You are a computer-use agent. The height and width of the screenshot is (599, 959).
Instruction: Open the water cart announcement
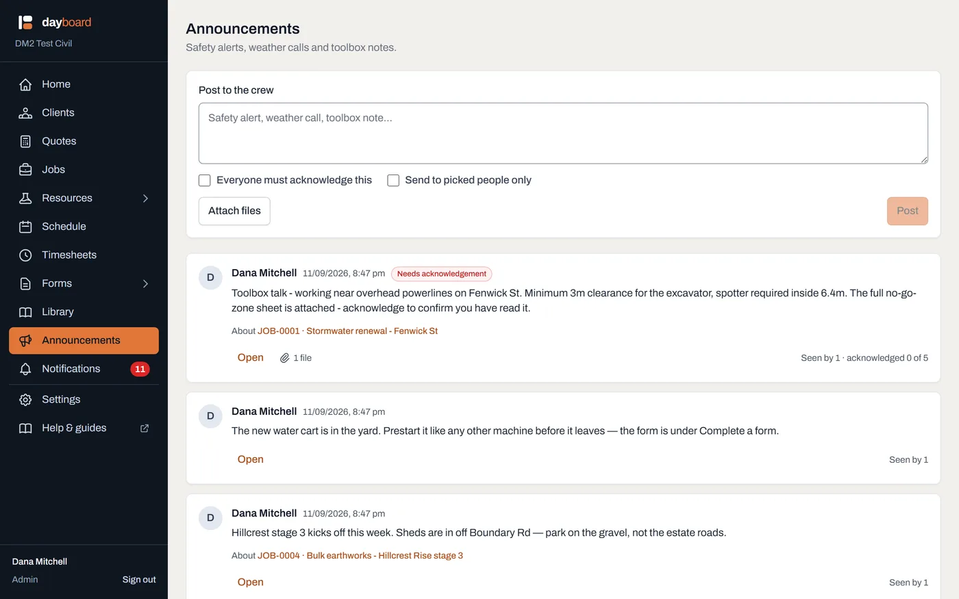(x=250, y=459)
